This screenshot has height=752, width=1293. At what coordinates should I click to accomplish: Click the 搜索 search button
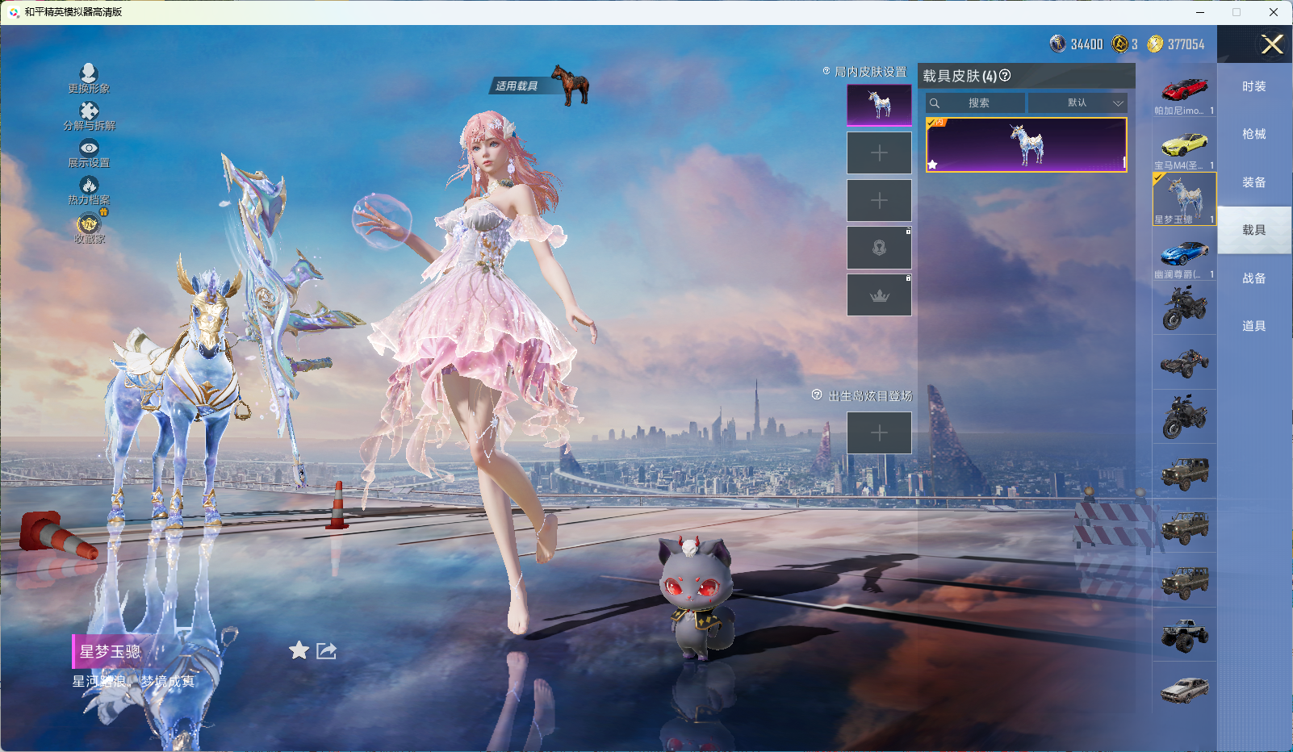975,103
